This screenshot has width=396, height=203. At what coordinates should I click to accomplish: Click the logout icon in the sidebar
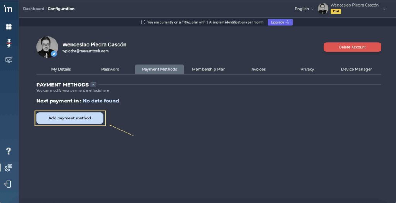(x=8, y=184)
